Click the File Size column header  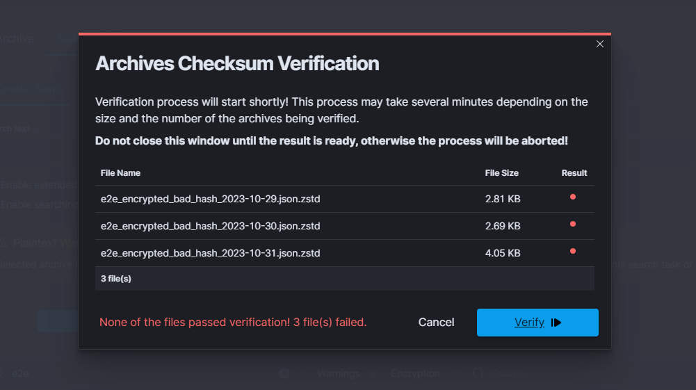click(x=501, y=173)
